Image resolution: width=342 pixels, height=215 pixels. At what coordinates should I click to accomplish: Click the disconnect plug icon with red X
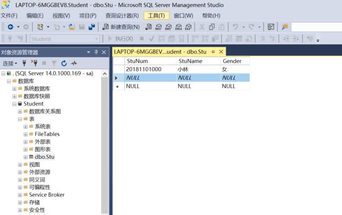pyautogui.click(x=34, y=63)
